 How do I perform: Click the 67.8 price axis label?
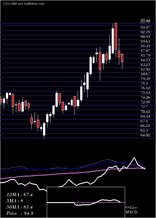tap(144, 121)
